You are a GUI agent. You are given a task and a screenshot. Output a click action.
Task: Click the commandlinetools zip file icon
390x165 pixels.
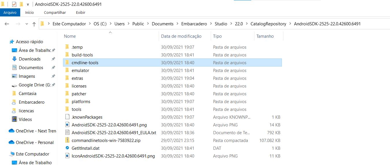point(67,141)
